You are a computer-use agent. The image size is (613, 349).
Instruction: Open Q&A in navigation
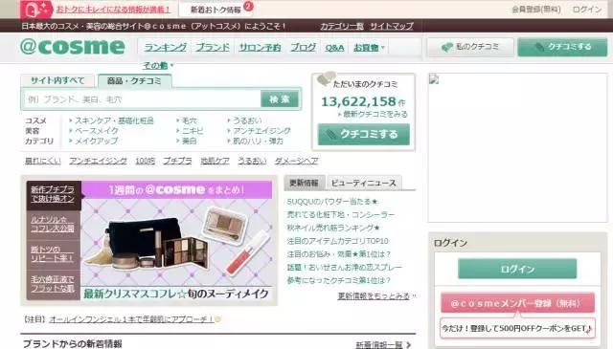pyautogui.click(x=334, y=48)
